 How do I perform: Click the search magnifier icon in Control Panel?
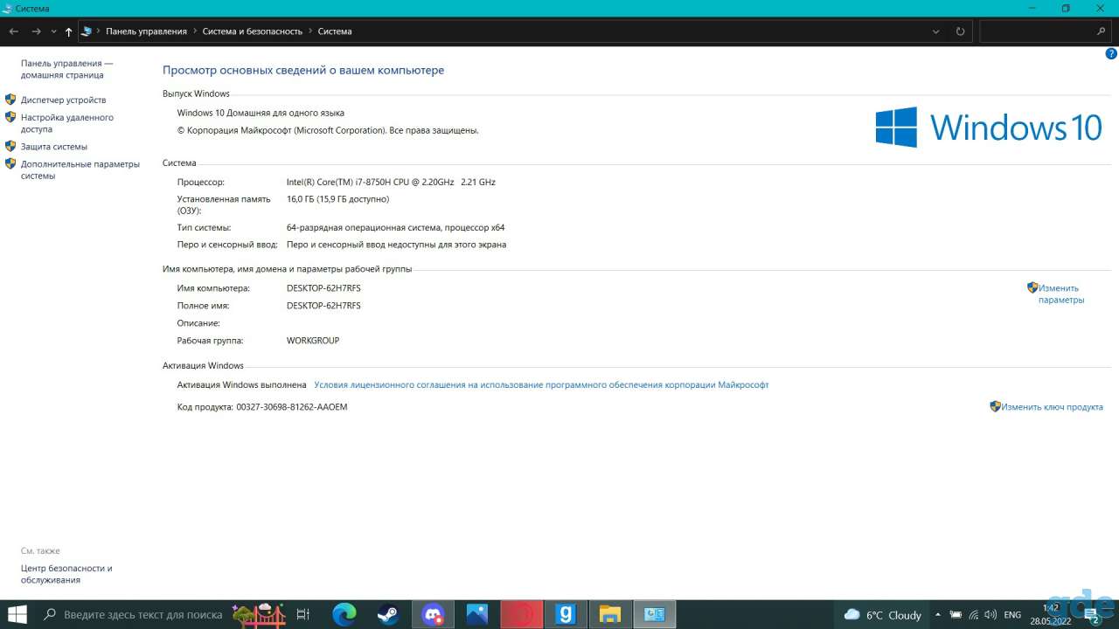(x=1102, y=31)
